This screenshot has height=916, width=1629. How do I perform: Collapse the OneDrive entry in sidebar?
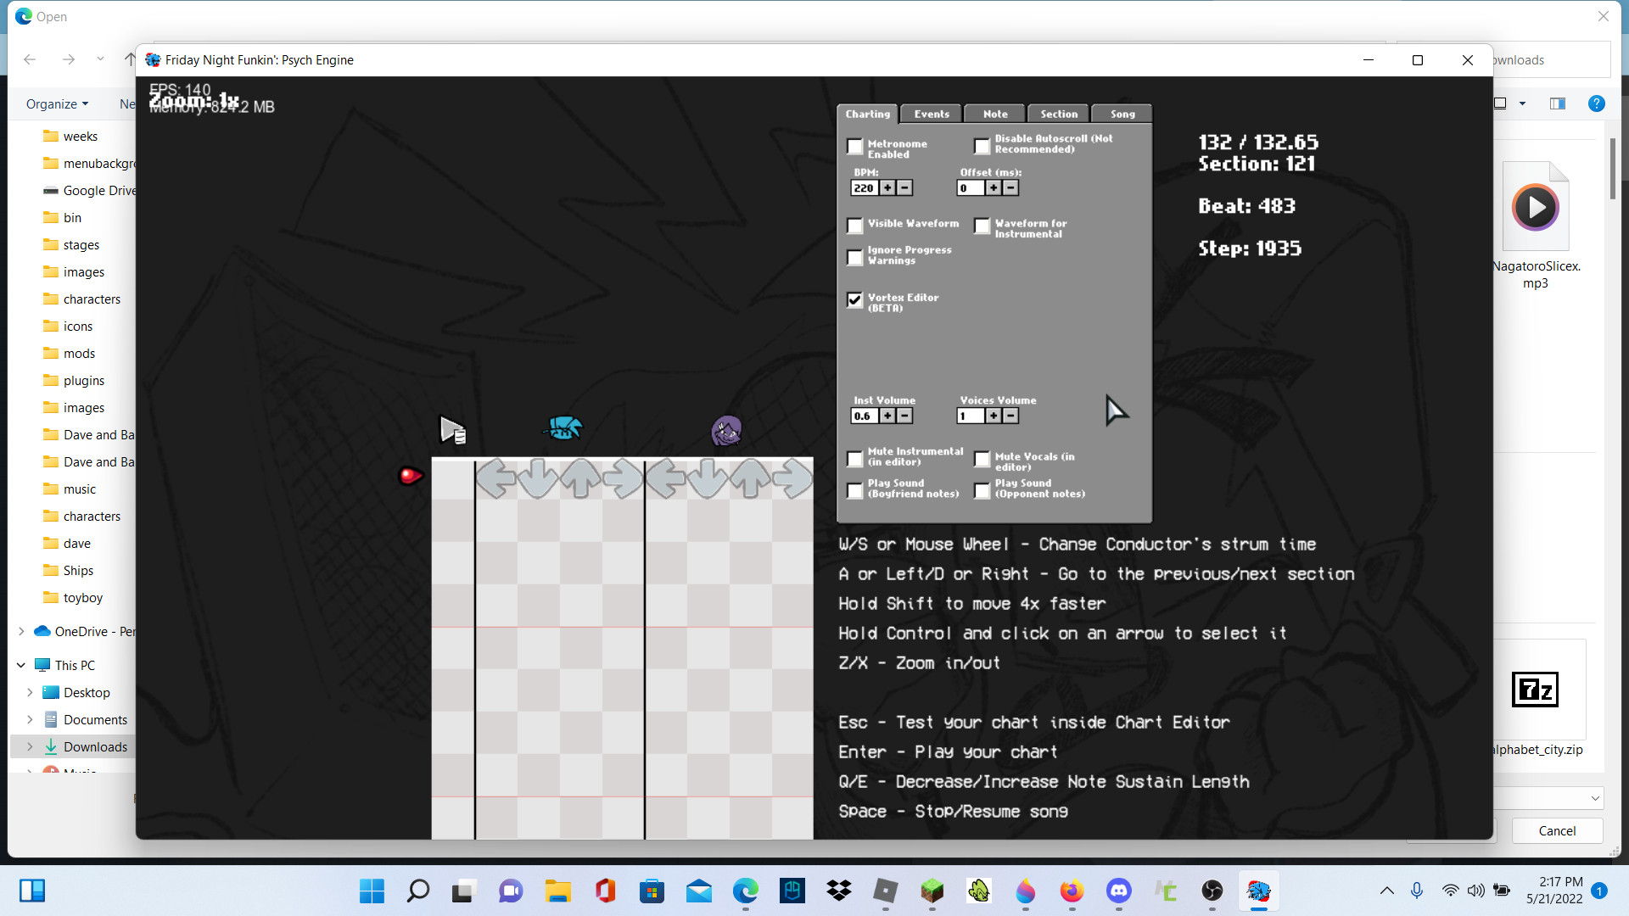click(20, 631)
